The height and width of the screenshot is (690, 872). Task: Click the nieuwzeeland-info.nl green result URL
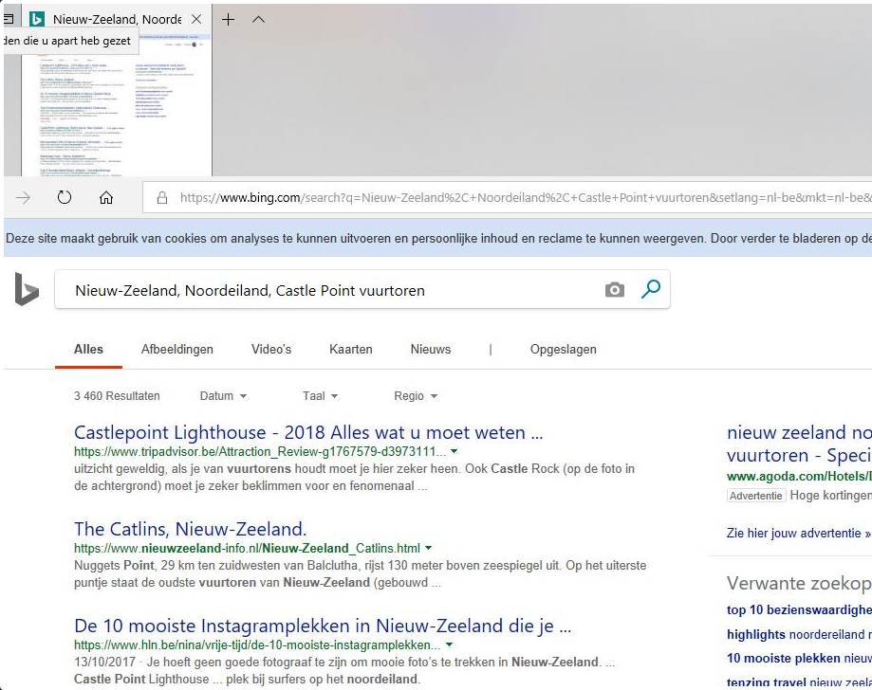click(247, 549)
